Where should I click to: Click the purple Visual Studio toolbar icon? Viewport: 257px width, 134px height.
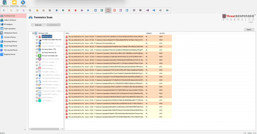pyautogui.click(x=147, y=10)
